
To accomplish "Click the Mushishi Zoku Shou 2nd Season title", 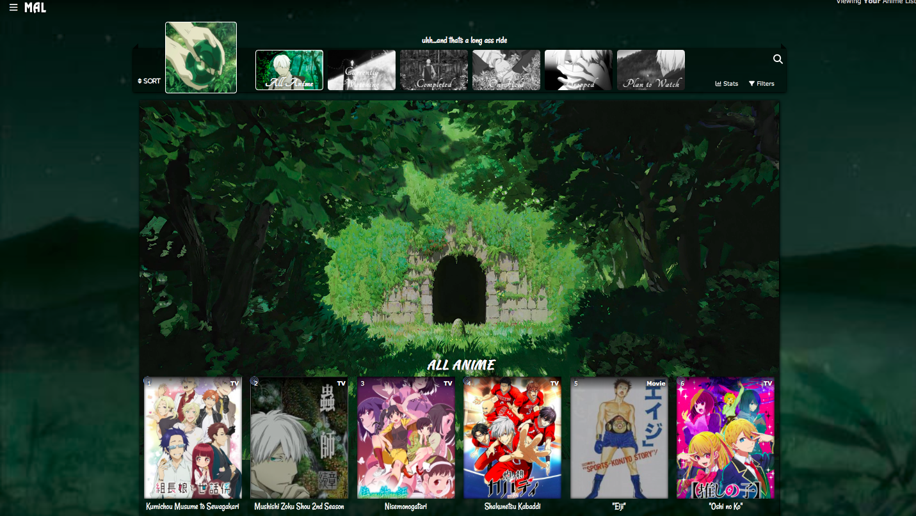I will 299,506.
